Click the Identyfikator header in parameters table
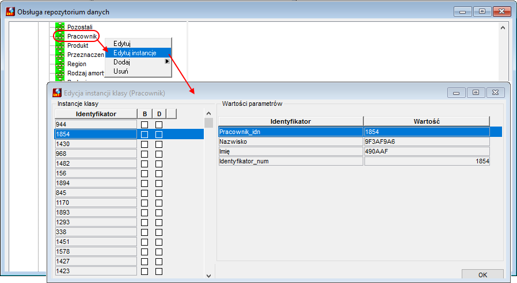The height and width of the screenshot is (283, 517). pyautogui.click(x=291, y=121)
